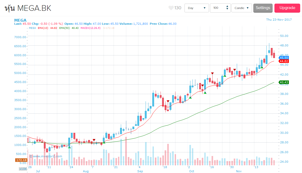Click the faded V:172.18 volume legend
The image size is (302, 173).
pyautogui.click(x=109, y=28)
